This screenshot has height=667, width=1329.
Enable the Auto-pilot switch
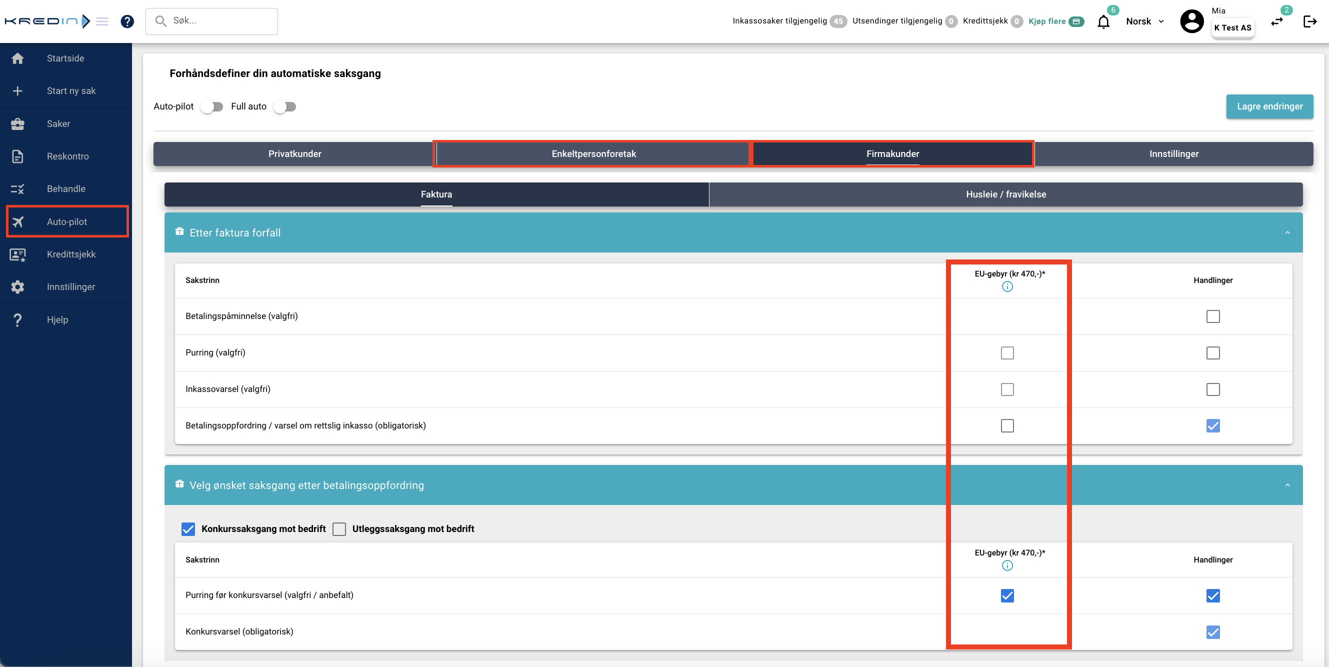211,107
